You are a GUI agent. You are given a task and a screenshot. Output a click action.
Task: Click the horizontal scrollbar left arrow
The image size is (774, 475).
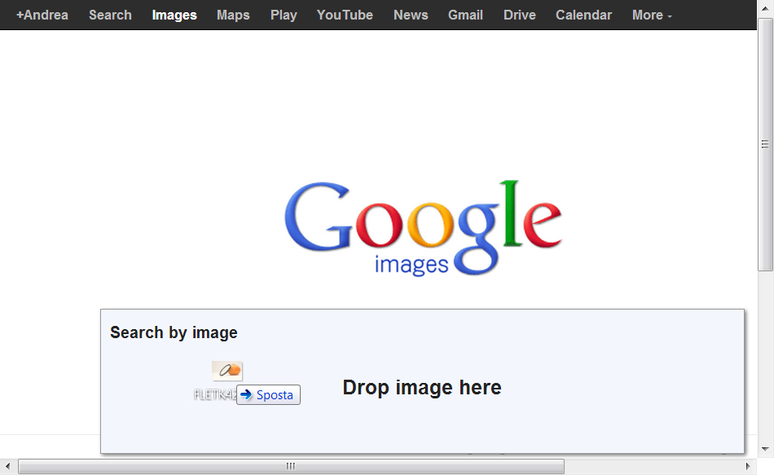(7, 466)
